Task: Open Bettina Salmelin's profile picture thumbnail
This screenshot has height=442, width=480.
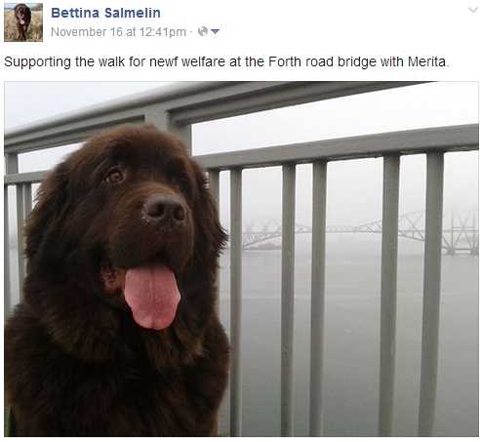Action: (23, 22)
